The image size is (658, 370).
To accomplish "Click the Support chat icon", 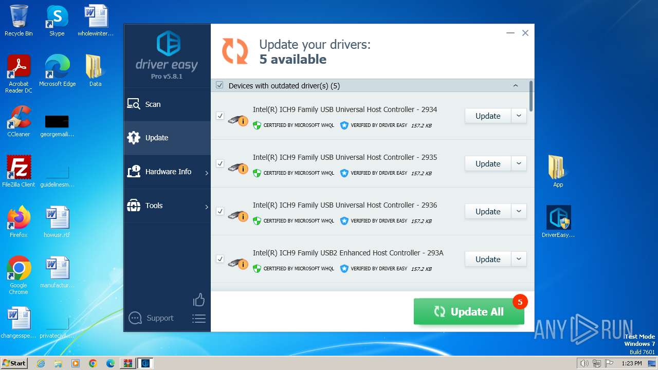I will point(135,318).
